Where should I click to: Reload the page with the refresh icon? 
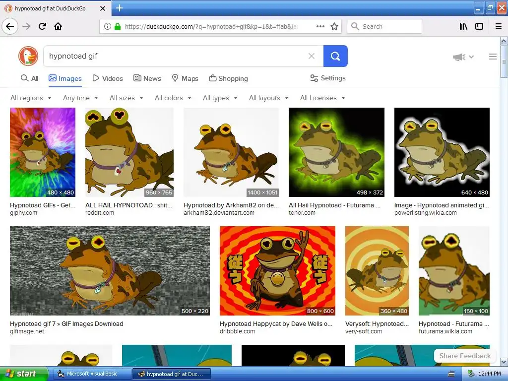pos(42,26)
